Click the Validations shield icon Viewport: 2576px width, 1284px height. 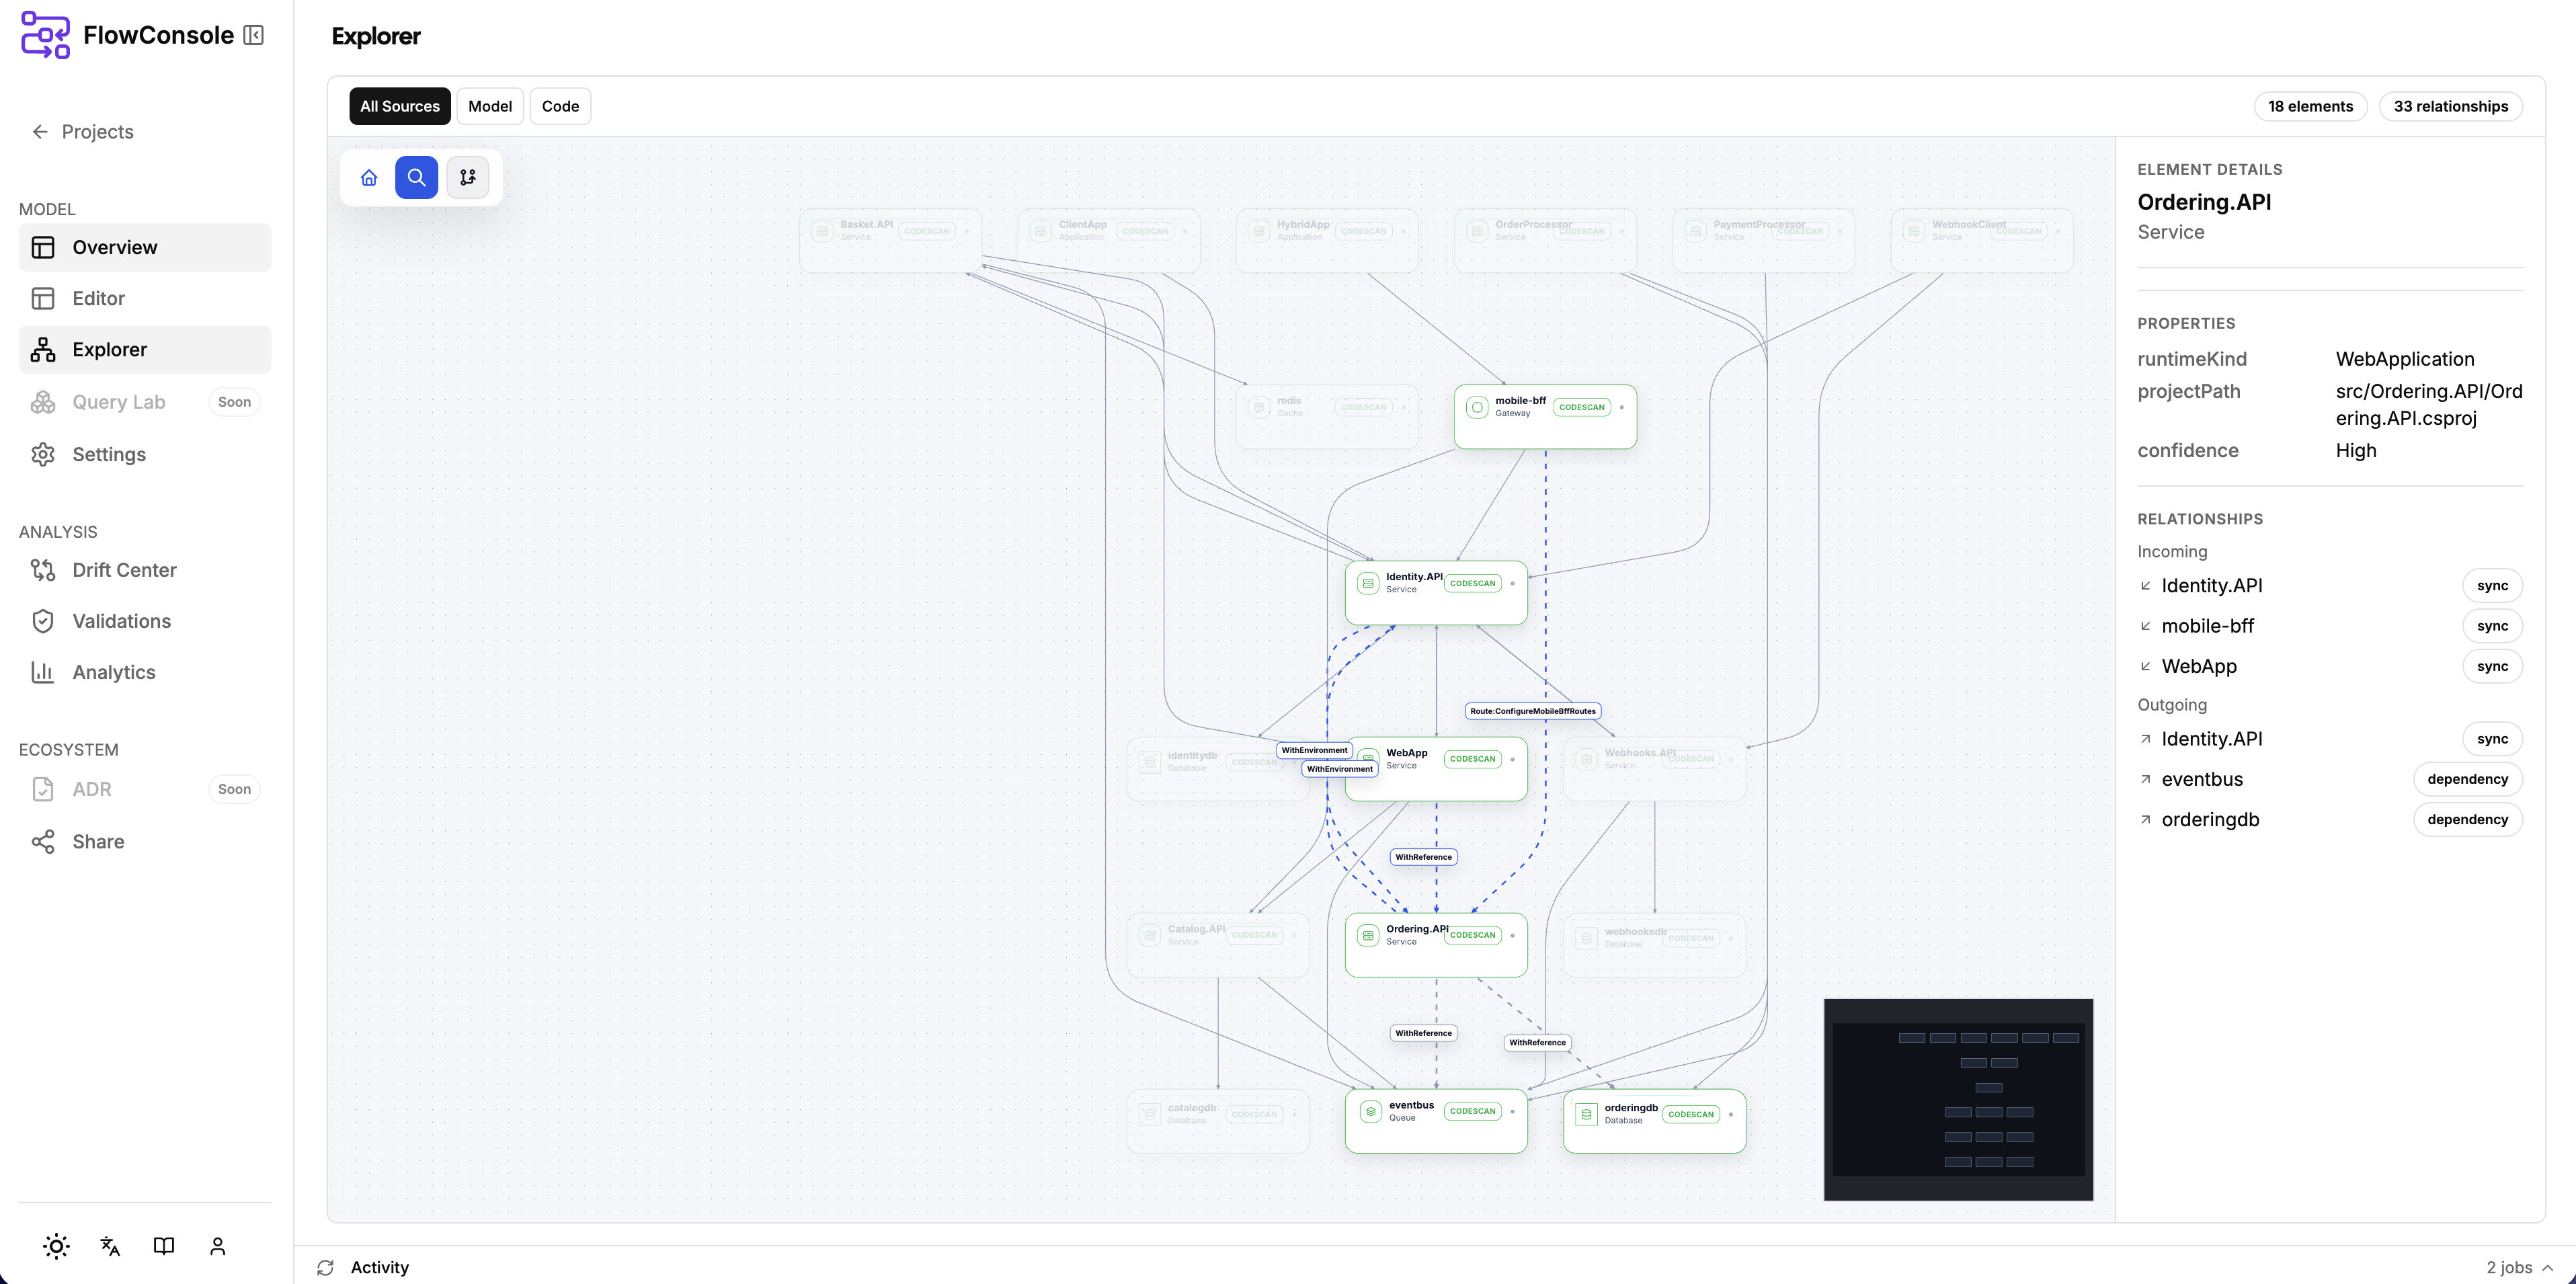(43, 621)
